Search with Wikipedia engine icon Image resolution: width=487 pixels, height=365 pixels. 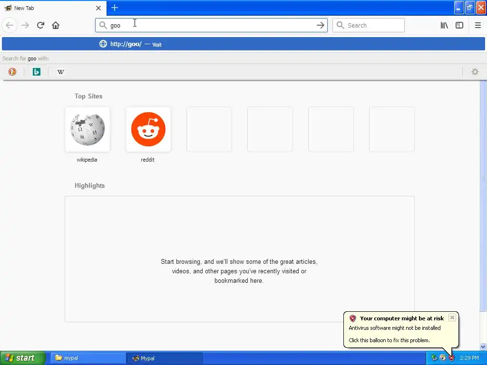point(60,72)
